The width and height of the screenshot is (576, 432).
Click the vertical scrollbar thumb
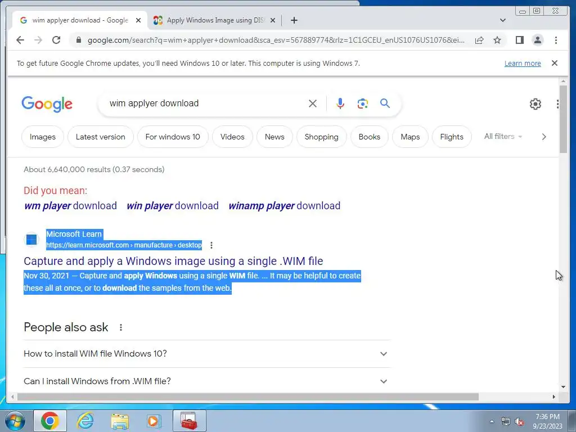coord(563,119)
